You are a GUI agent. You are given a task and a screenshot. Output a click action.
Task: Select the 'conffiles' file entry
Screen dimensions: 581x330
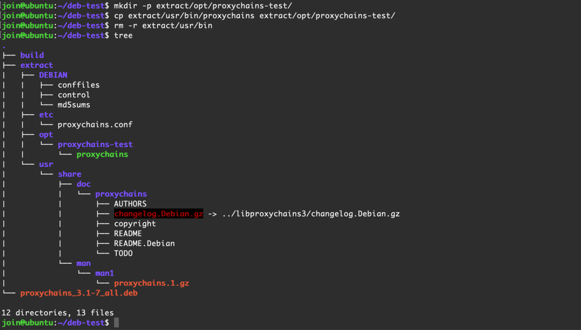79,85
